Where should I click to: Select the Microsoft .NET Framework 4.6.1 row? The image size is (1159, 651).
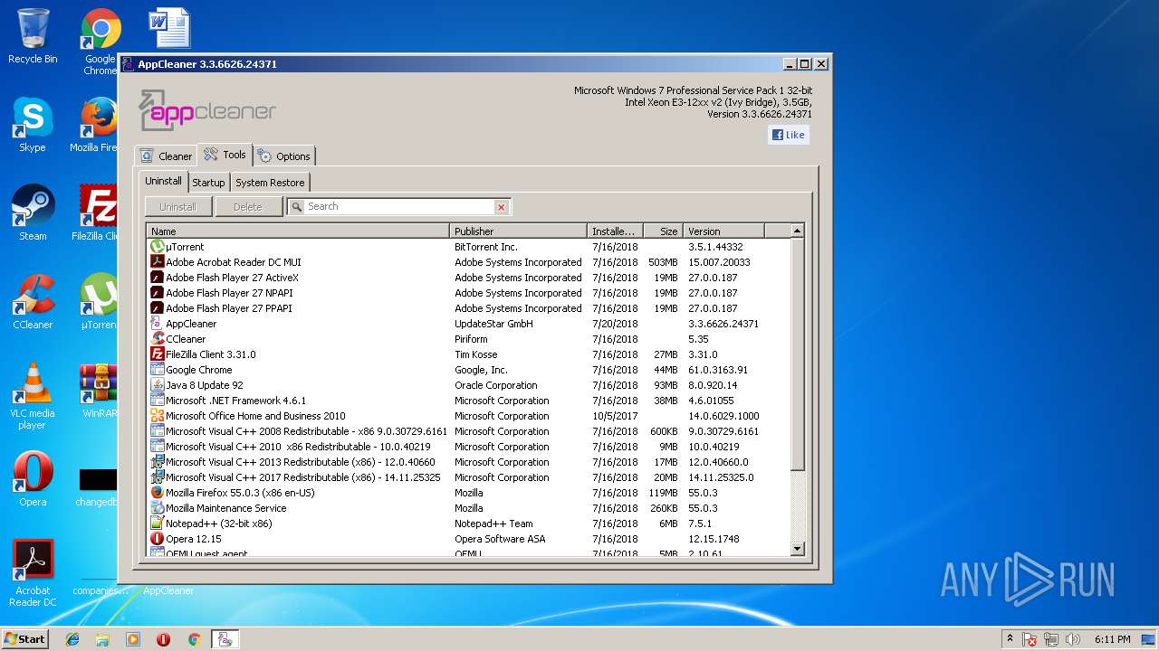pyautogui.click(x=468, y=401)
